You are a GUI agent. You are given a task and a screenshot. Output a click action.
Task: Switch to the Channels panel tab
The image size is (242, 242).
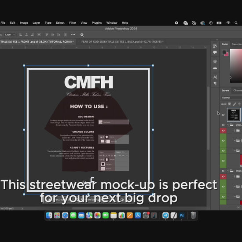[237, 91]
